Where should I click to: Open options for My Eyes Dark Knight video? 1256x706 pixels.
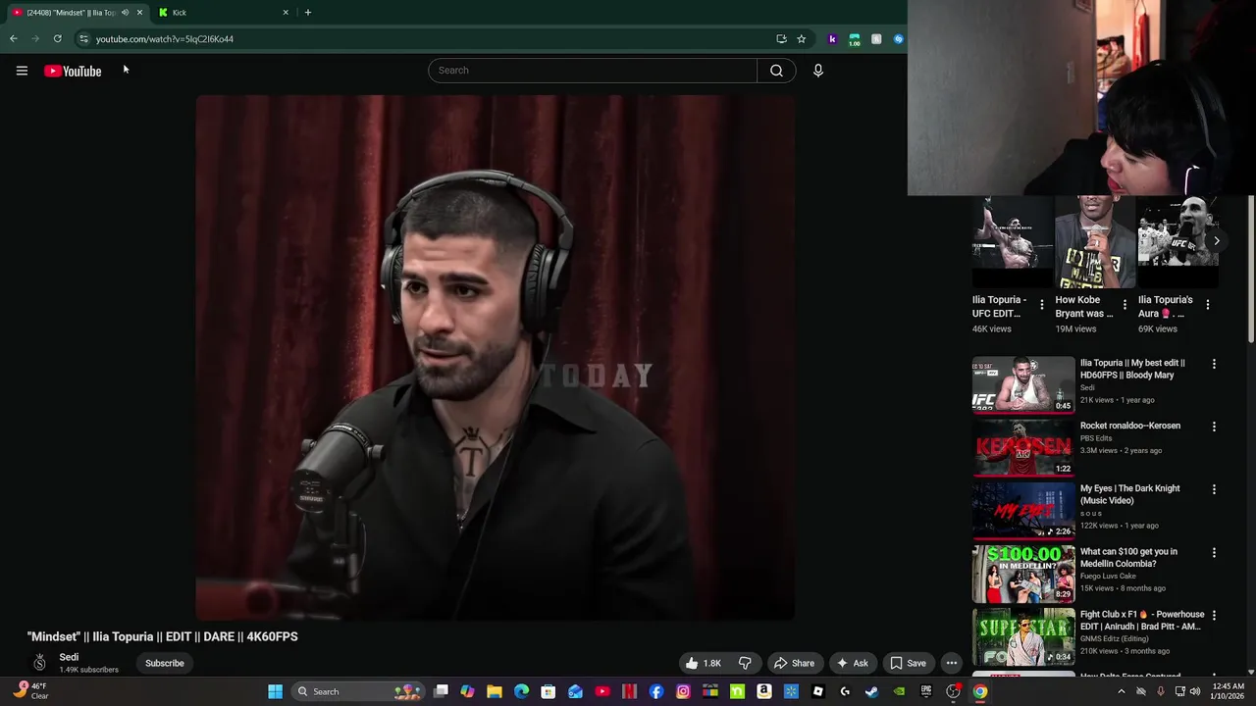tap(1214, 489)
